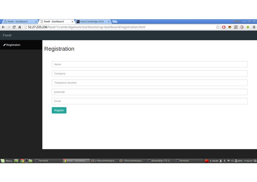This screenshot has width=257, height=182.
Task: Open a new browser tab
Action: tap(115, 21)
